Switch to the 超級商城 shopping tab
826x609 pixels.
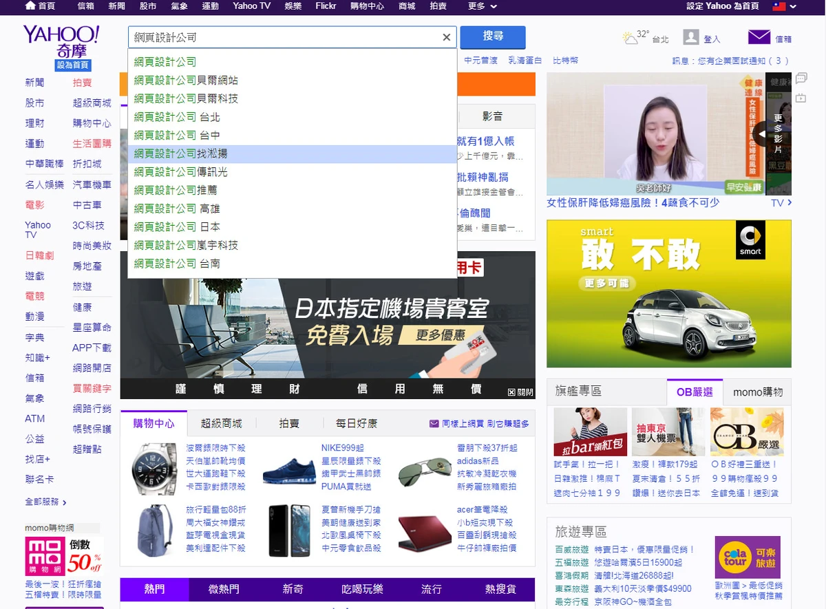[x=222, y=423]
